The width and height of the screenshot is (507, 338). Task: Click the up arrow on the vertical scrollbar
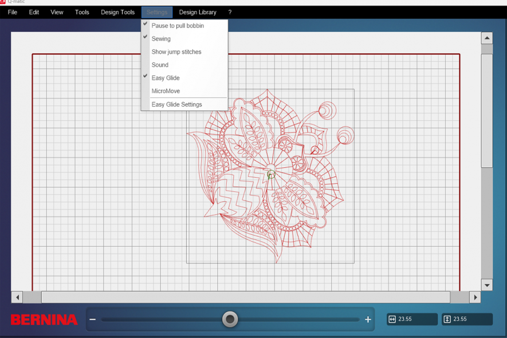(486, 38)
